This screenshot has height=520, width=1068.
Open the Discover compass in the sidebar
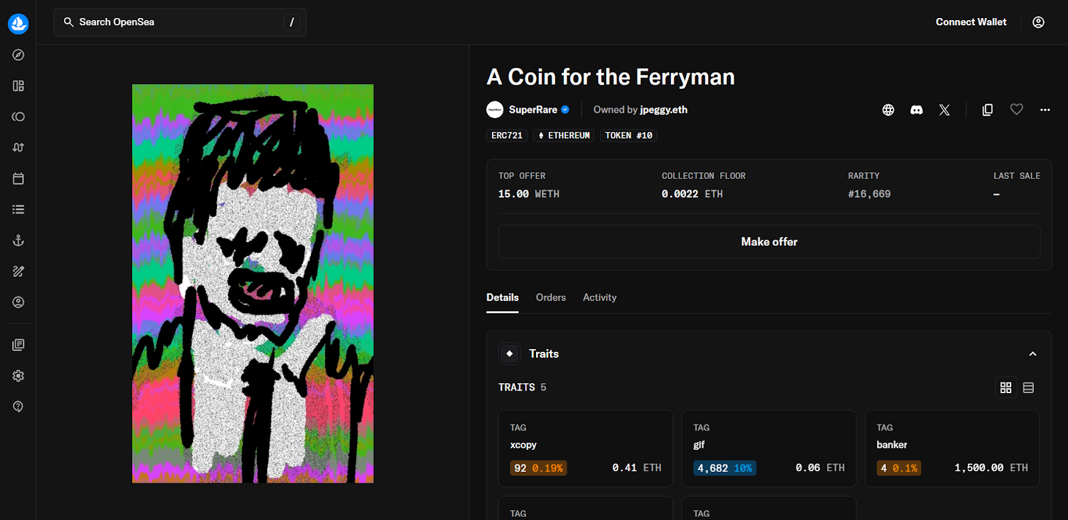(x=17, y=55)
